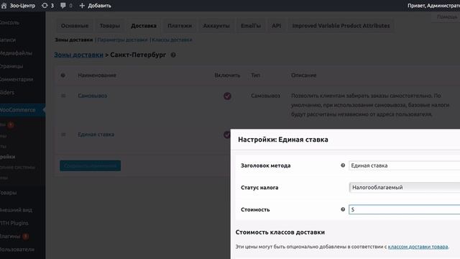Switch to the Товары settings tab
The width and height of the screenshot is (460, 259).
110,26
